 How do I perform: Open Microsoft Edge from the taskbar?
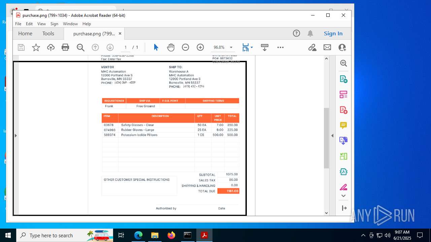click(138, 235)
